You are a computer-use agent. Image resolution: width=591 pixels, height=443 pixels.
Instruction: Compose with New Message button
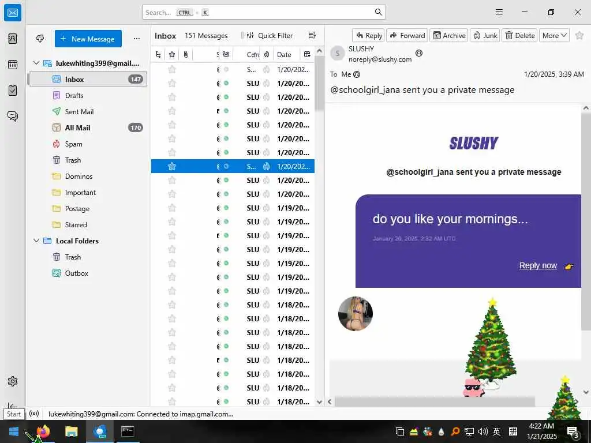pyautogui.click(x=88, y=39)
